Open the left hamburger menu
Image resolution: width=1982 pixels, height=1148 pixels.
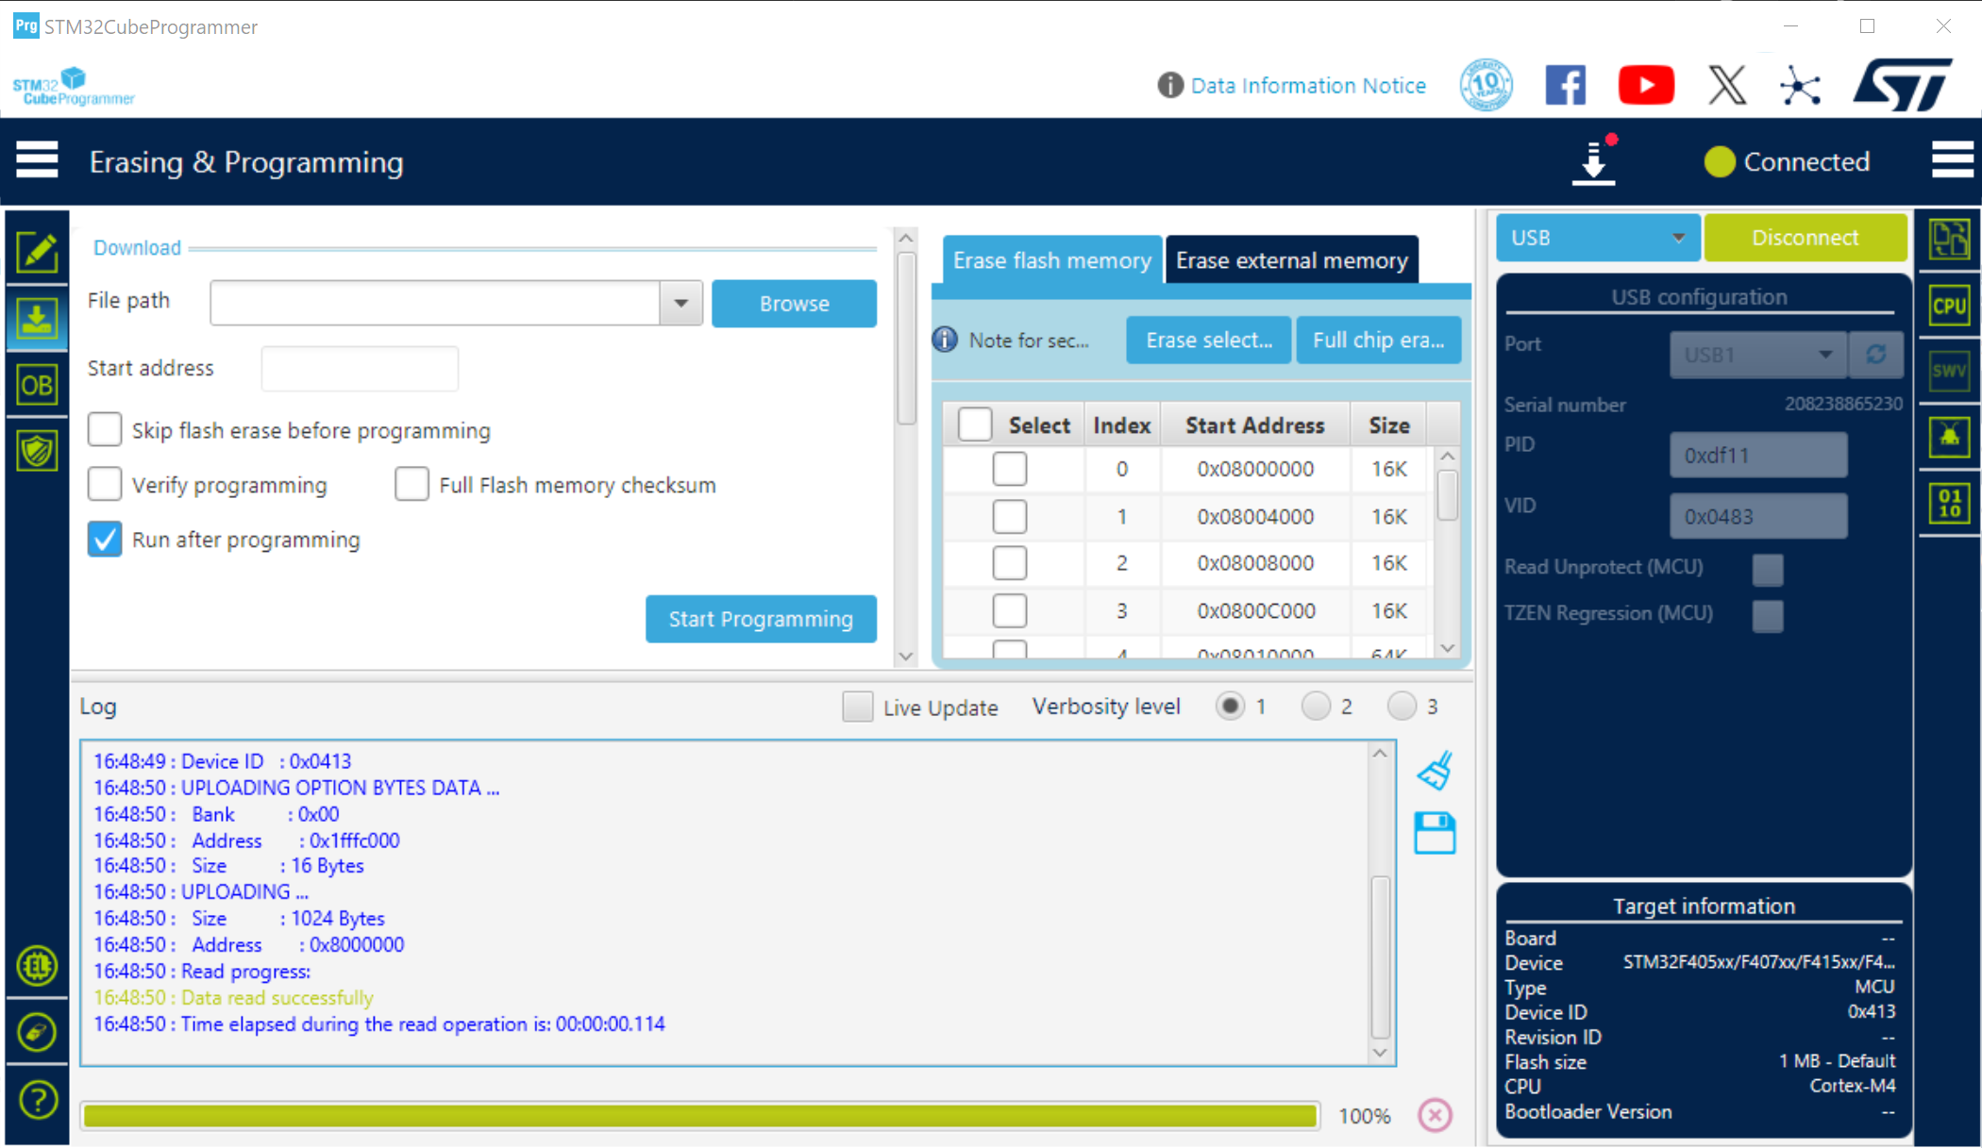37,160
